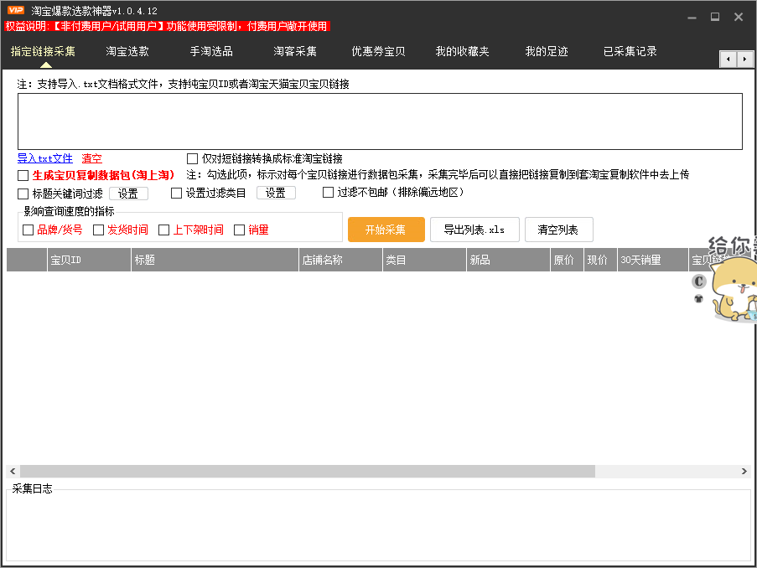Viewport: 757px width, 568px height.
Task: Check the 过滤不包邮 option
Action: [x=328, y=192]
